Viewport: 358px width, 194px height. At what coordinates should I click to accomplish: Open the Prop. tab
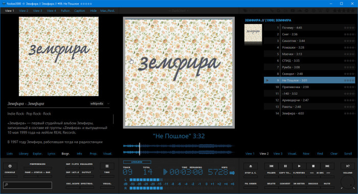coord(93,154)
